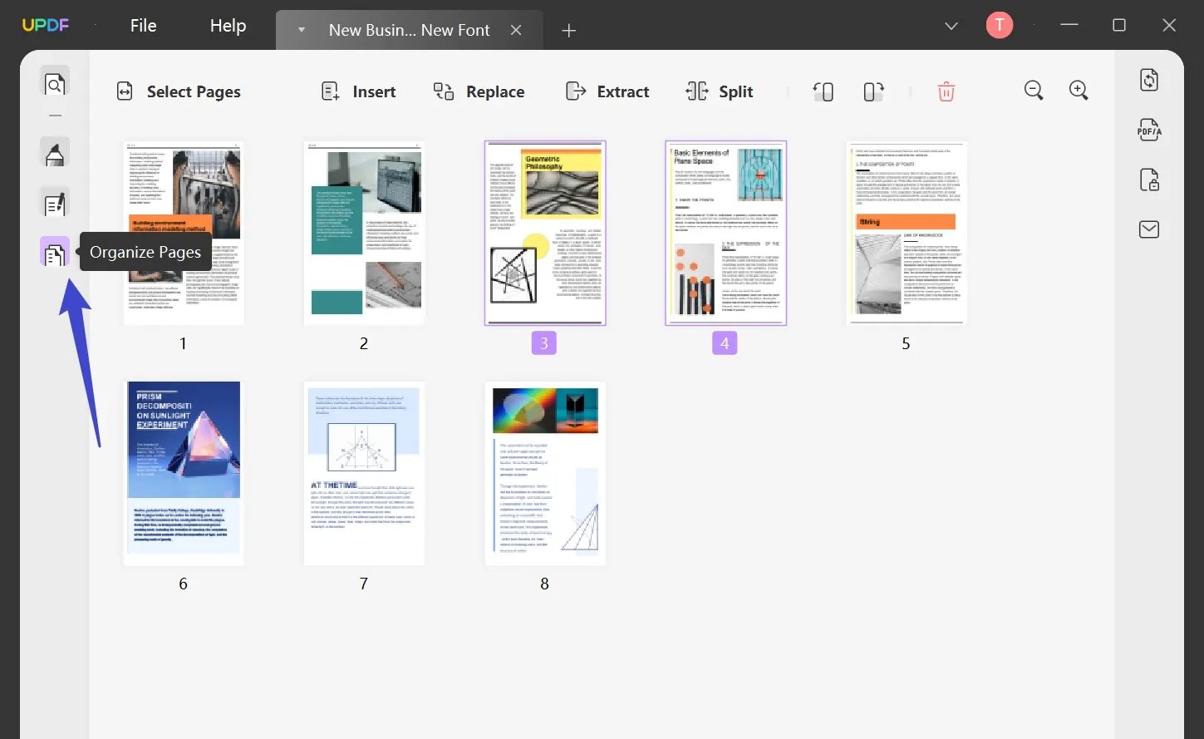The height and width of the screenshot is (739, 1204).
Task: Convert document to PDF/A format
Action: pos(1148,130)
